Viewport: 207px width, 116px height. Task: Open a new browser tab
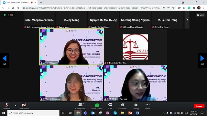[x=41, y=3]
